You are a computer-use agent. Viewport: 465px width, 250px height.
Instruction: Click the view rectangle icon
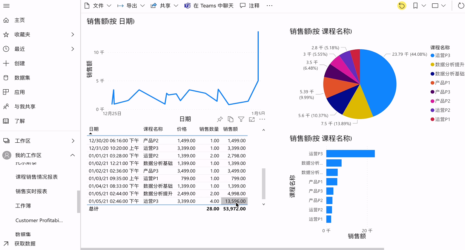[x=435, y=6]
